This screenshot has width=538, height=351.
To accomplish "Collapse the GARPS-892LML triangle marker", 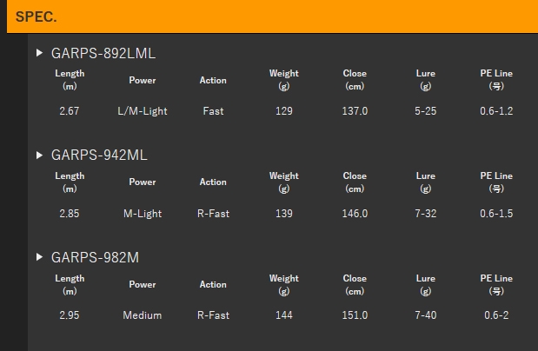I will [39, 53].
